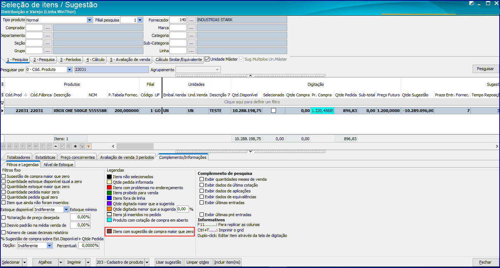This screenshot has width=500, height=268.
Task: Expand Imprimir button dropdown arrow
Action: click(88, 262)
